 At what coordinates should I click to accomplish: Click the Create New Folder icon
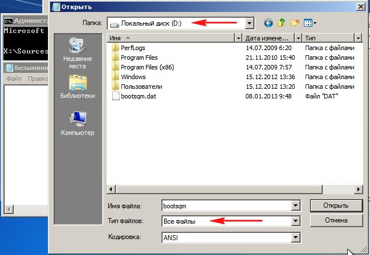pyautogui.click(x=295, y=23)
